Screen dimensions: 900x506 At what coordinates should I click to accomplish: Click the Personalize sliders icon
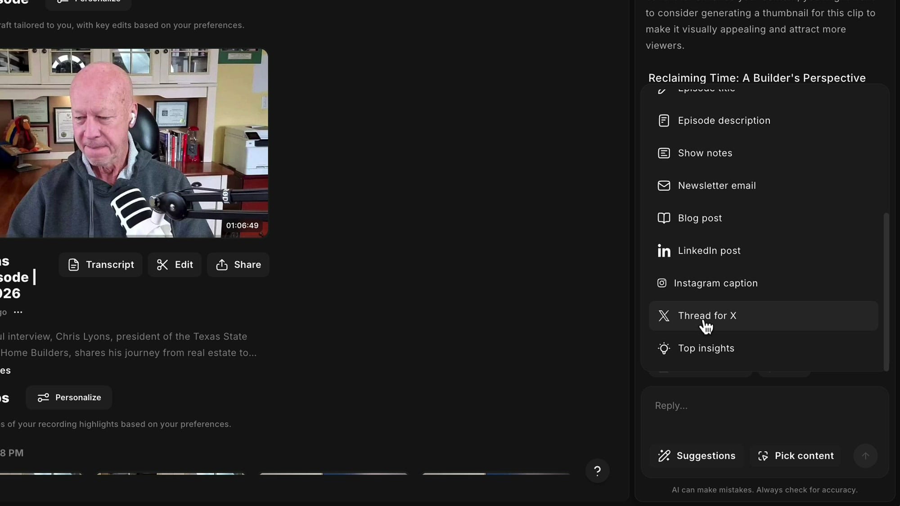point(43,398)
